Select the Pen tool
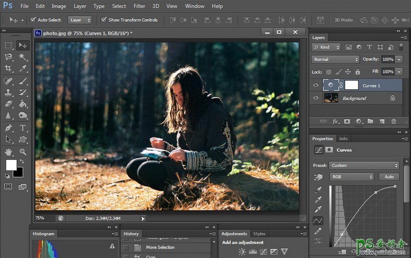The width and height of the screenshot is (411, 258). (8, 128)
